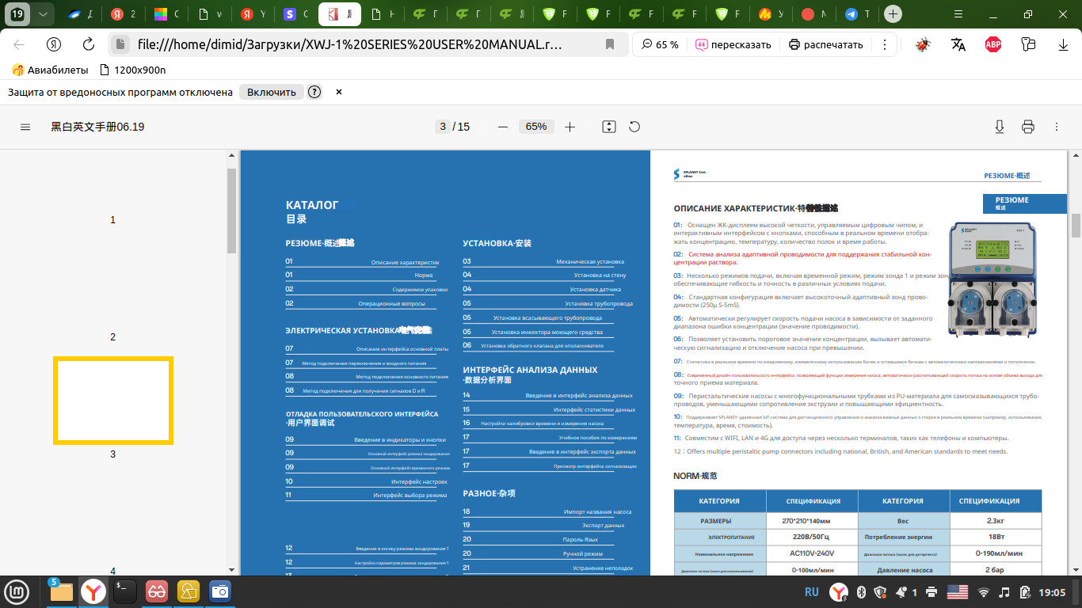Open the three-dot menu beside "распечатать"
This screenshot has height=608, width=1082.
tap(884, 44)
